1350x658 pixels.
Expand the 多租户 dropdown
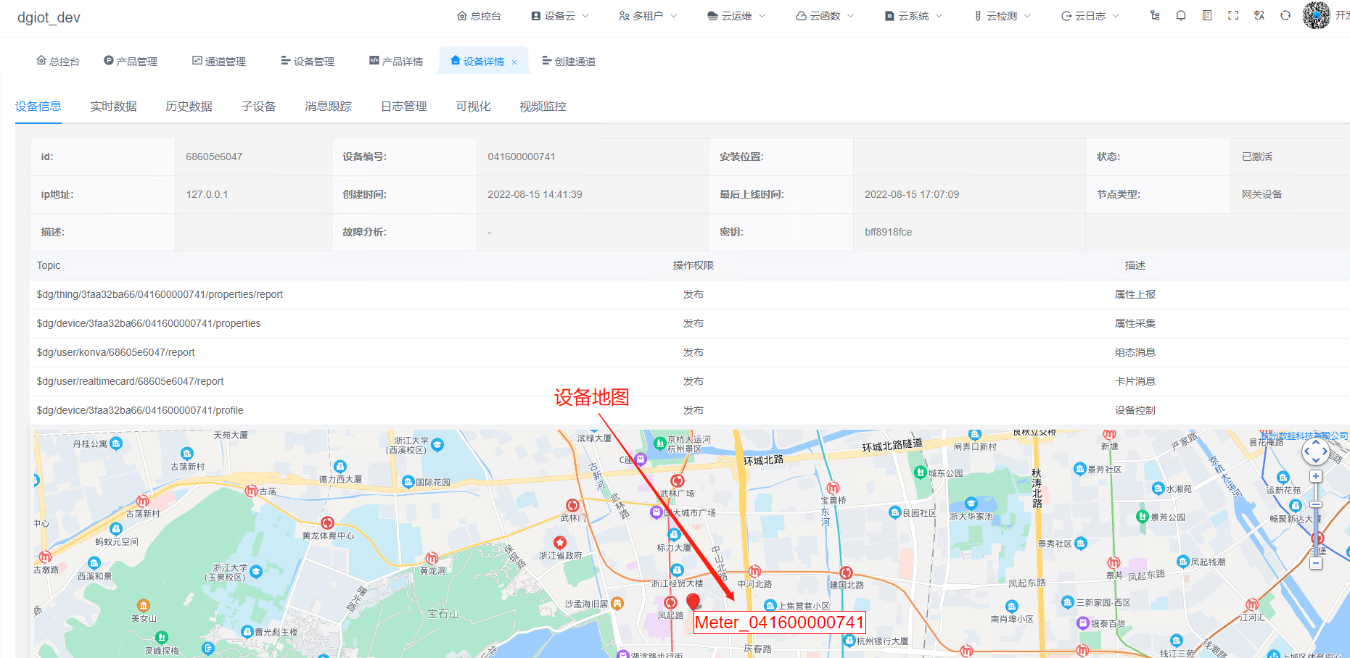pyautogui.click(x=647, y=15)
